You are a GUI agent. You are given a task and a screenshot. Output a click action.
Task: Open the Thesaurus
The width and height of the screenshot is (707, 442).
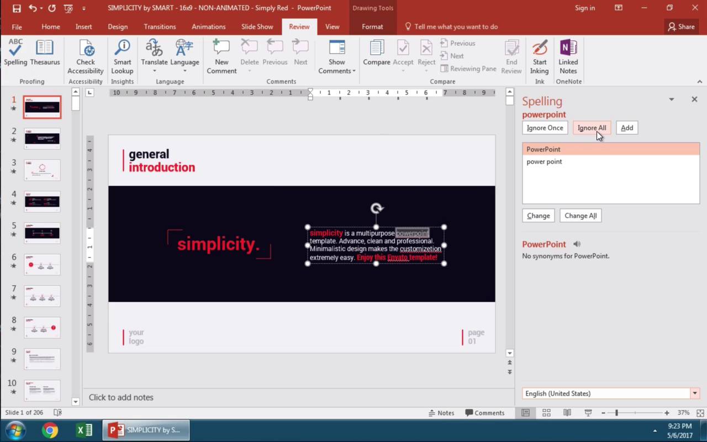pos(45,52)
